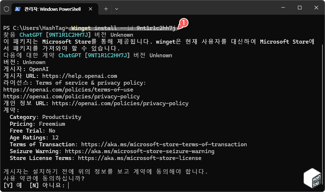This screenshot has width=325, height=192.
Task: Click the admin shield icon in title bar
Action: [x=6, y=9]
